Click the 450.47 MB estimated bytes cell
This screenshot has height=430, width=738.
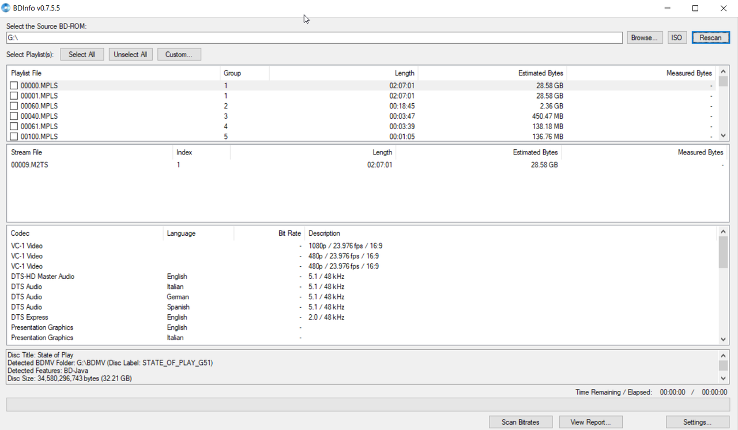tap(547, 116)
